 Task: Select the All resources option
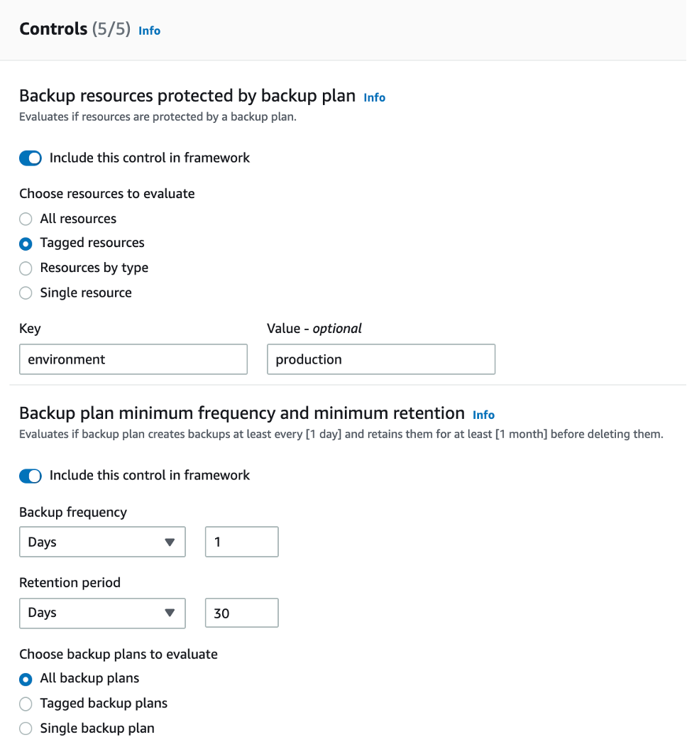coord(25,219)
